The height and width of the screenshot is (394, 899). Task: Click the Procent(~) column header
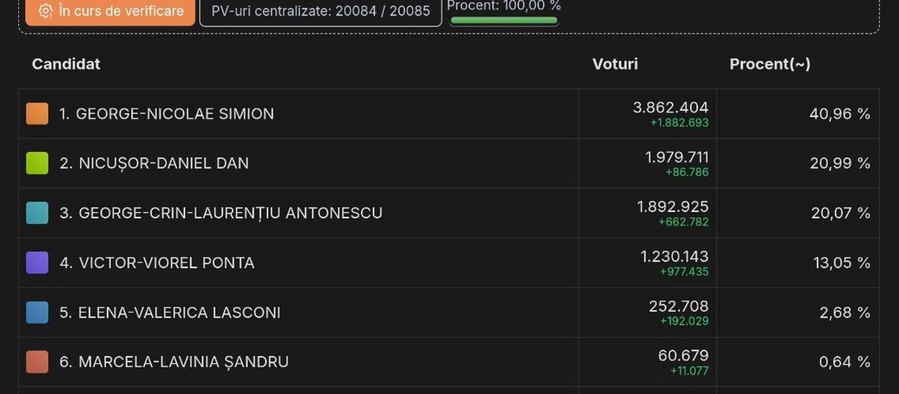point(770,64)
